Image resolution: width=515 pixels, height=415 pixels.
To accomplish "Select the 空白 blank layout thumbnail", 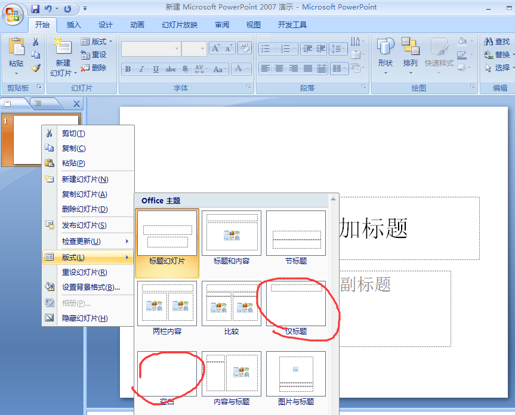I will [x=167, y=374].
